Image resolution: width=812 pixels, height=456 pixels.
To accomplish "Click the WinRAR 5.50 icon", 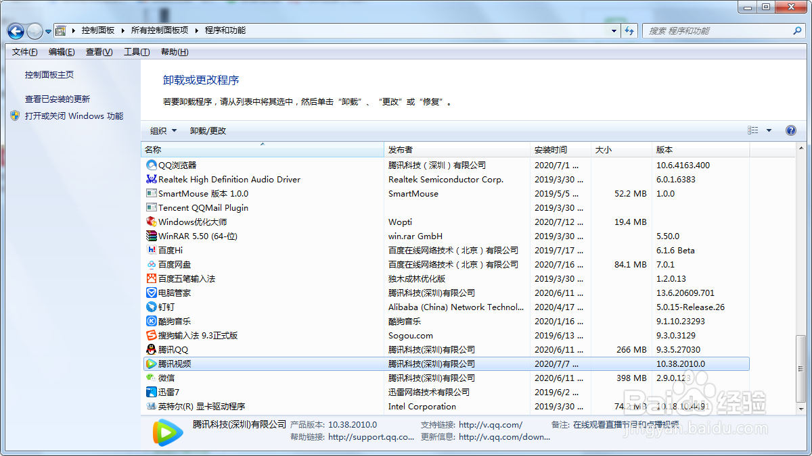I will pyautogui.click(x=152, y=236).
